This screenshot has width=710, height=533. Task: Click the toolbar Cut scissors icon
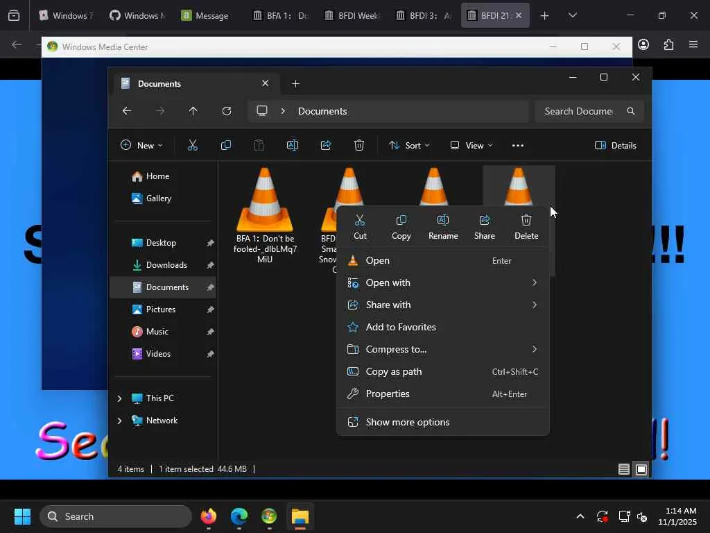pos(193,146)
